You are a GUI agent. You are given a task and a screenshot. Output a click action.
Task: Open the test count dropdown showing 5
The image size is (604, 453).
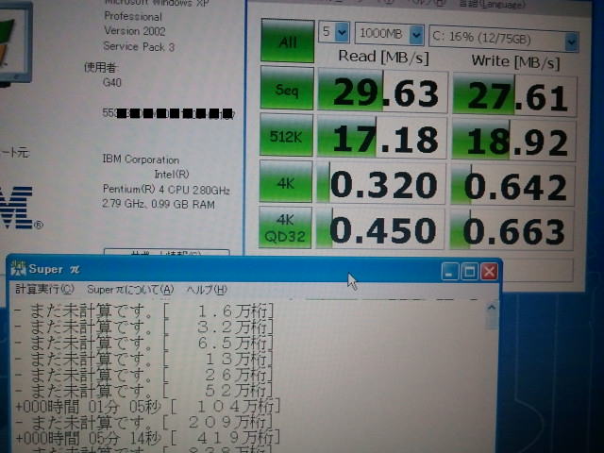[x=333, y=31]
